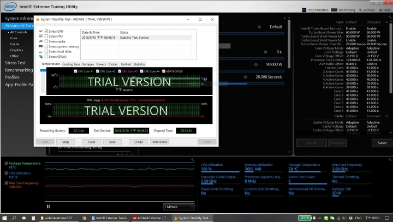The height and width of the screenshot is (222, 393).
Task: Switch to the Statistics tab
Action: click(139, 64)
